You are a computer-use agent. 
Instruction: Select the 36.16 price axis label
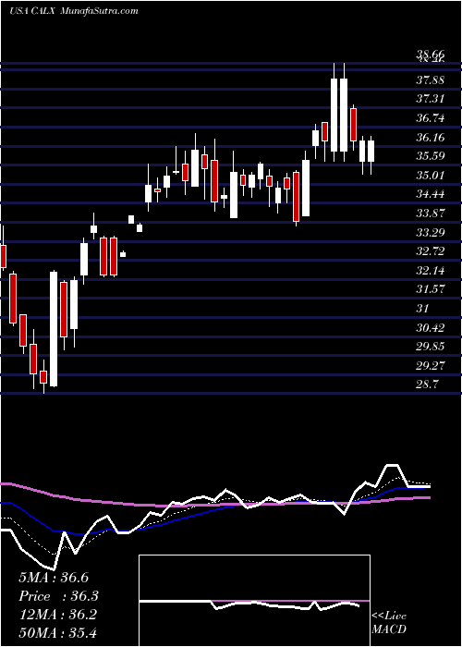pos(431,138)
